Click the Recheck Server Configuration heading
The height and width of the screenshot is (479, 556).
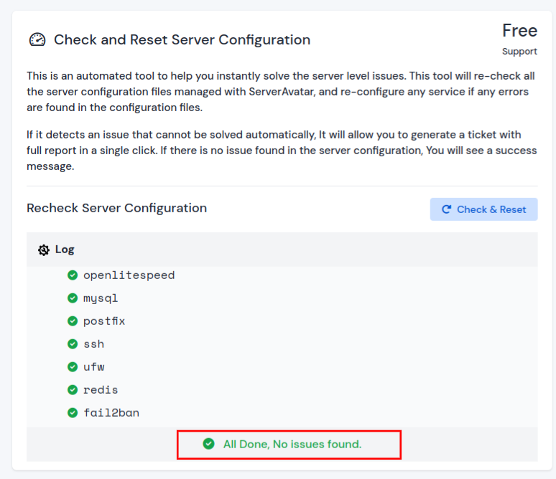click(116, 208)
